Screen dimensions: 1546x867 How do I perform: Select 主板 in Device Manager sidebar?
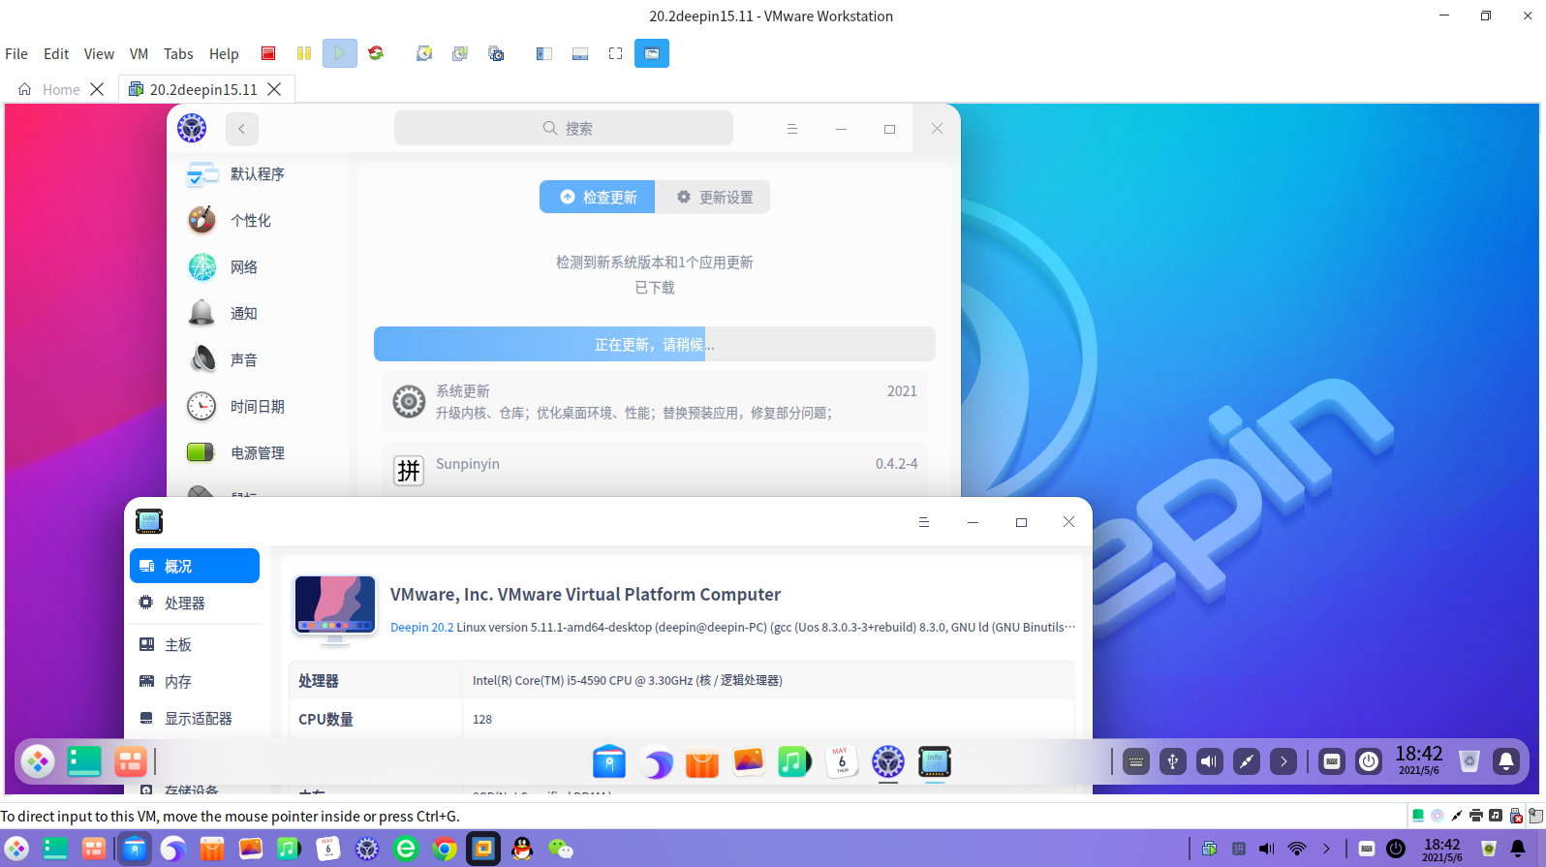coord(195,644)
